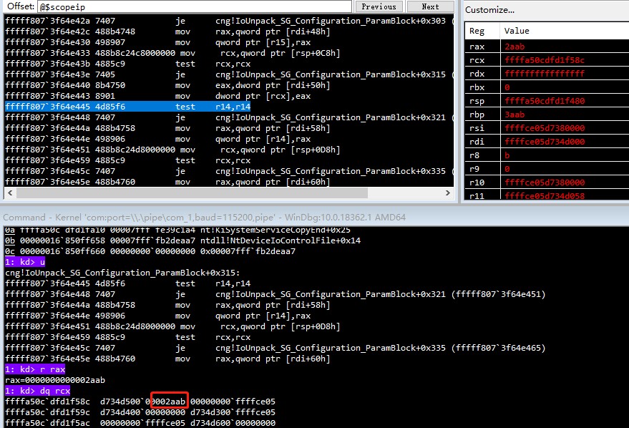Click disassembly line mov dword ptr [rcx],eax

(x=157, y=97)
